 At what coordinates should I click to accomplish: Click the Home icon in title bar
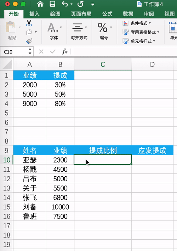(x=40, y=4)
